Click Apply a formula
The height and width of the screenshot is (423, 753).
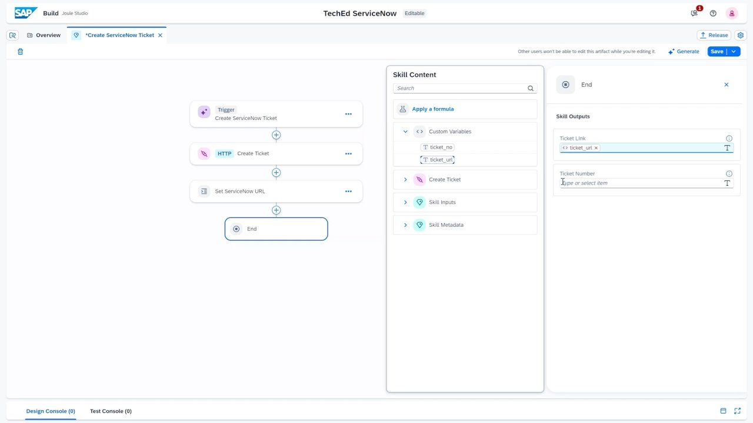coord(433,109)
